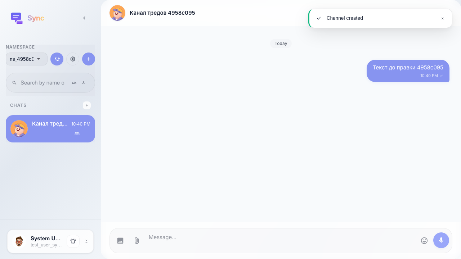Click the CHATS section label
The image size is (461, 259).
pos(18,105)
